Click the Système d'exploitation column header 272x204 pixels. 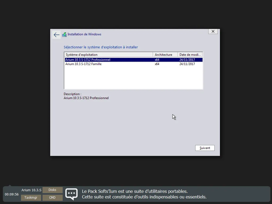109,55
